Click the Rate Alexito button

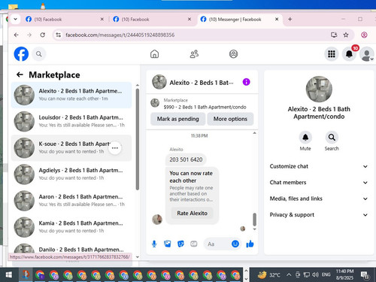point(193,214)
